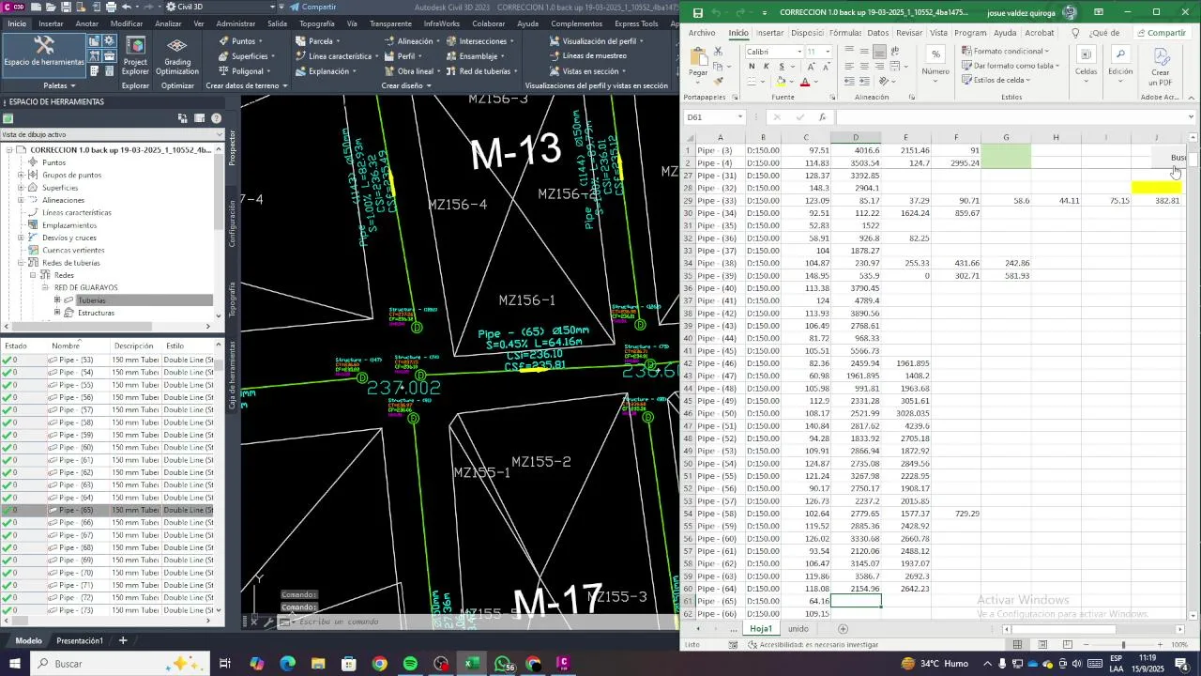This screenshot has width=1201, height=676.
Task: Open Prospector side tab
Action: coord(233,148)
